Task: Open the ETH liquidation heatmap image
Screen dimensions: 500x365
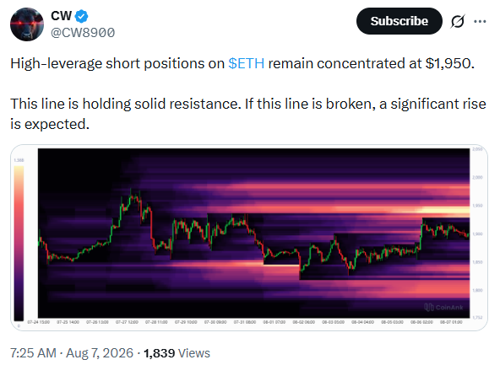Action: [x=249, y=238]
